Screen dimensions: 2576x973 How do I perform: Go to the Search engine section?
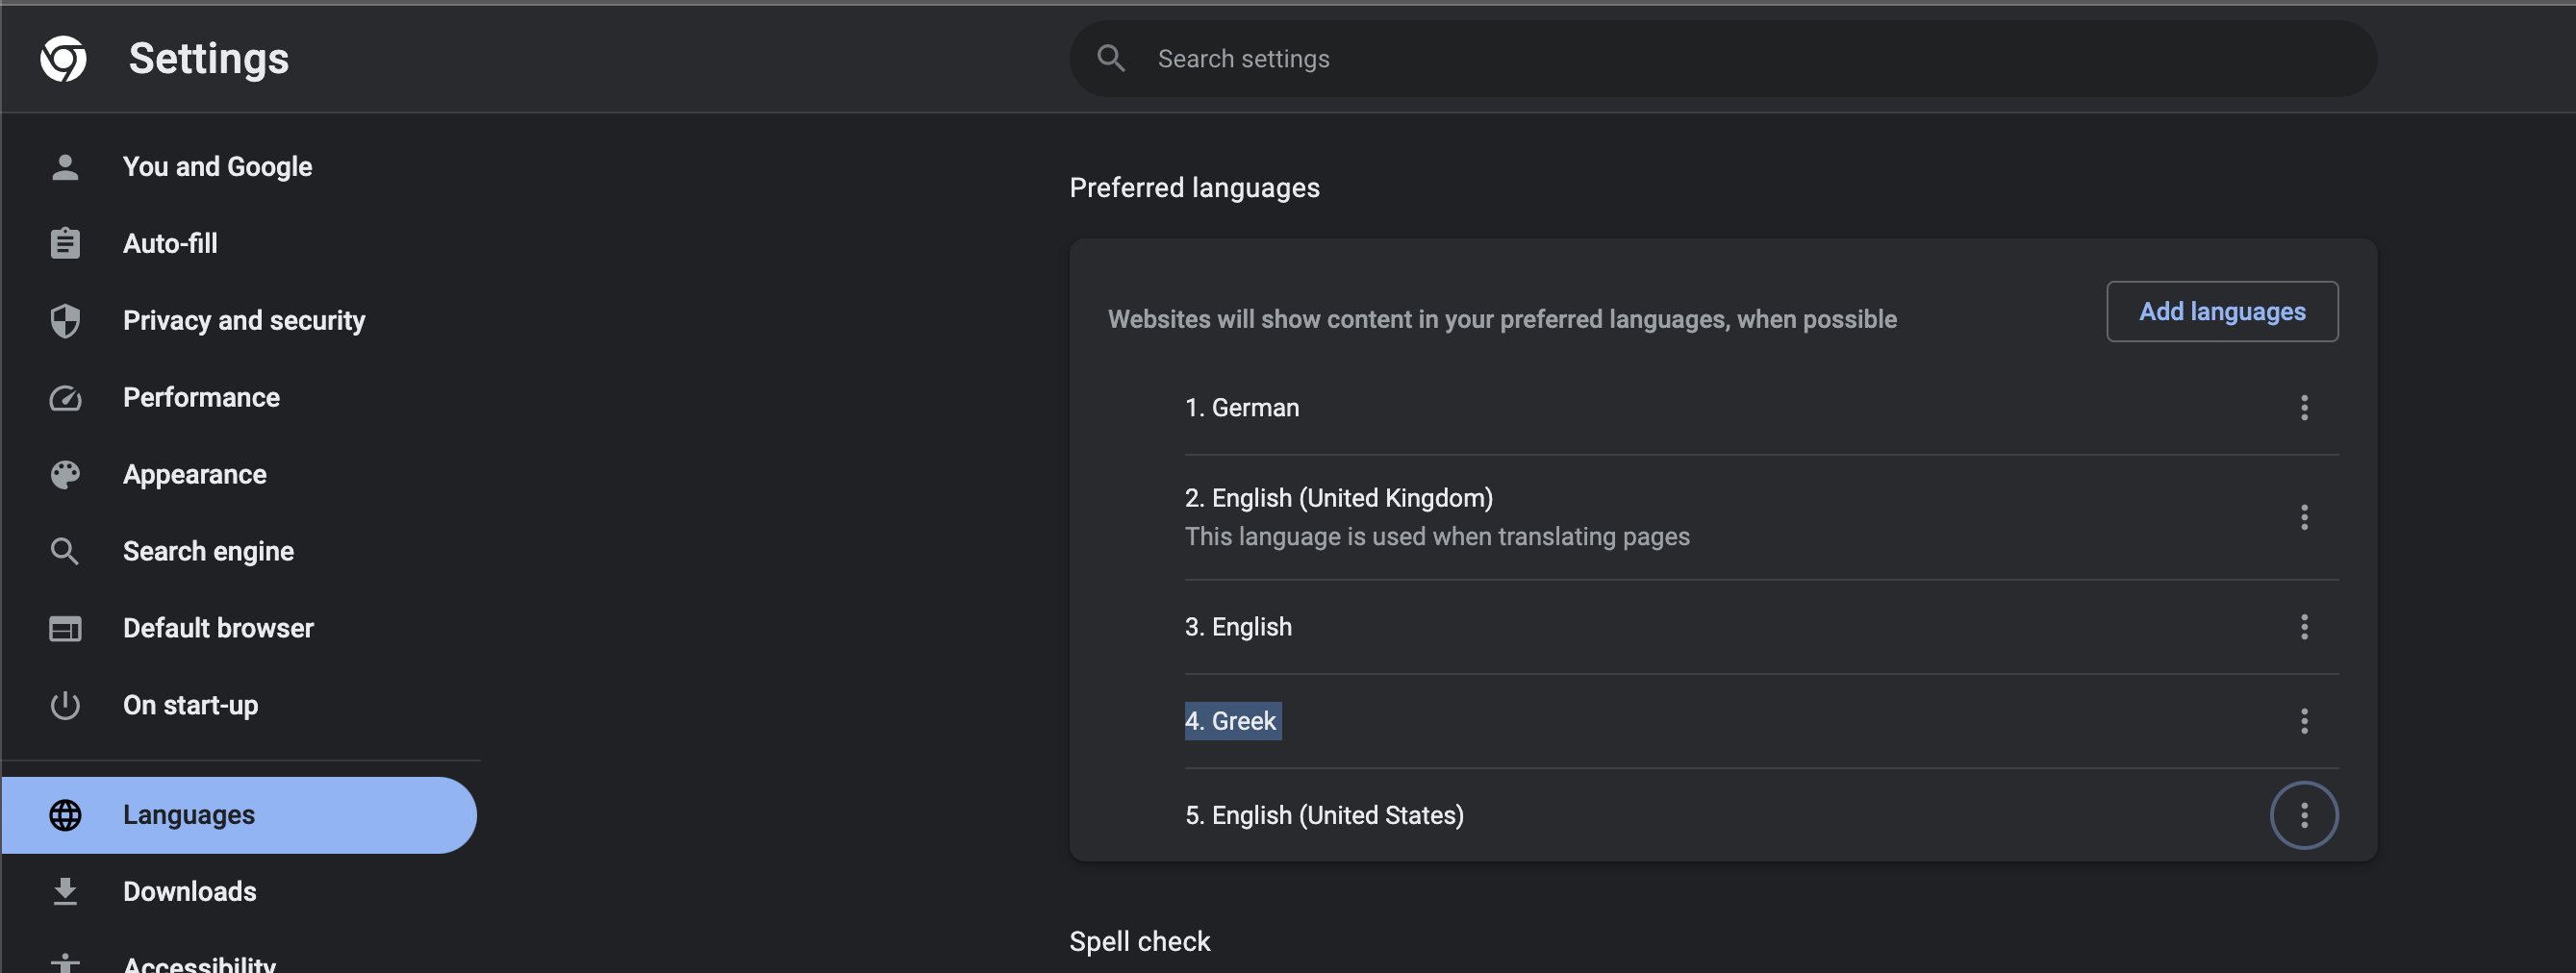[208, 550]
